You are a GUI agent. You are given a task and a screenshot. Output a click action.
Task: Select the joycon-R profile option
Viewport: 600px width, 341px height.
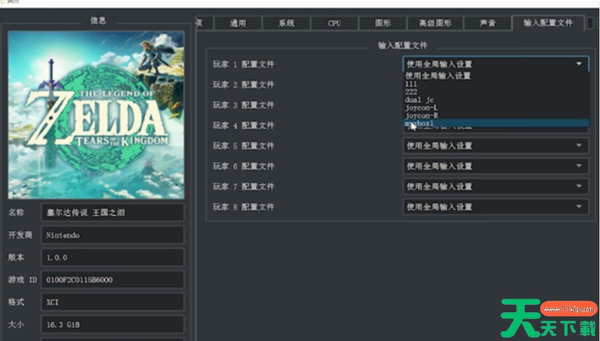click(x=497, y=115)
